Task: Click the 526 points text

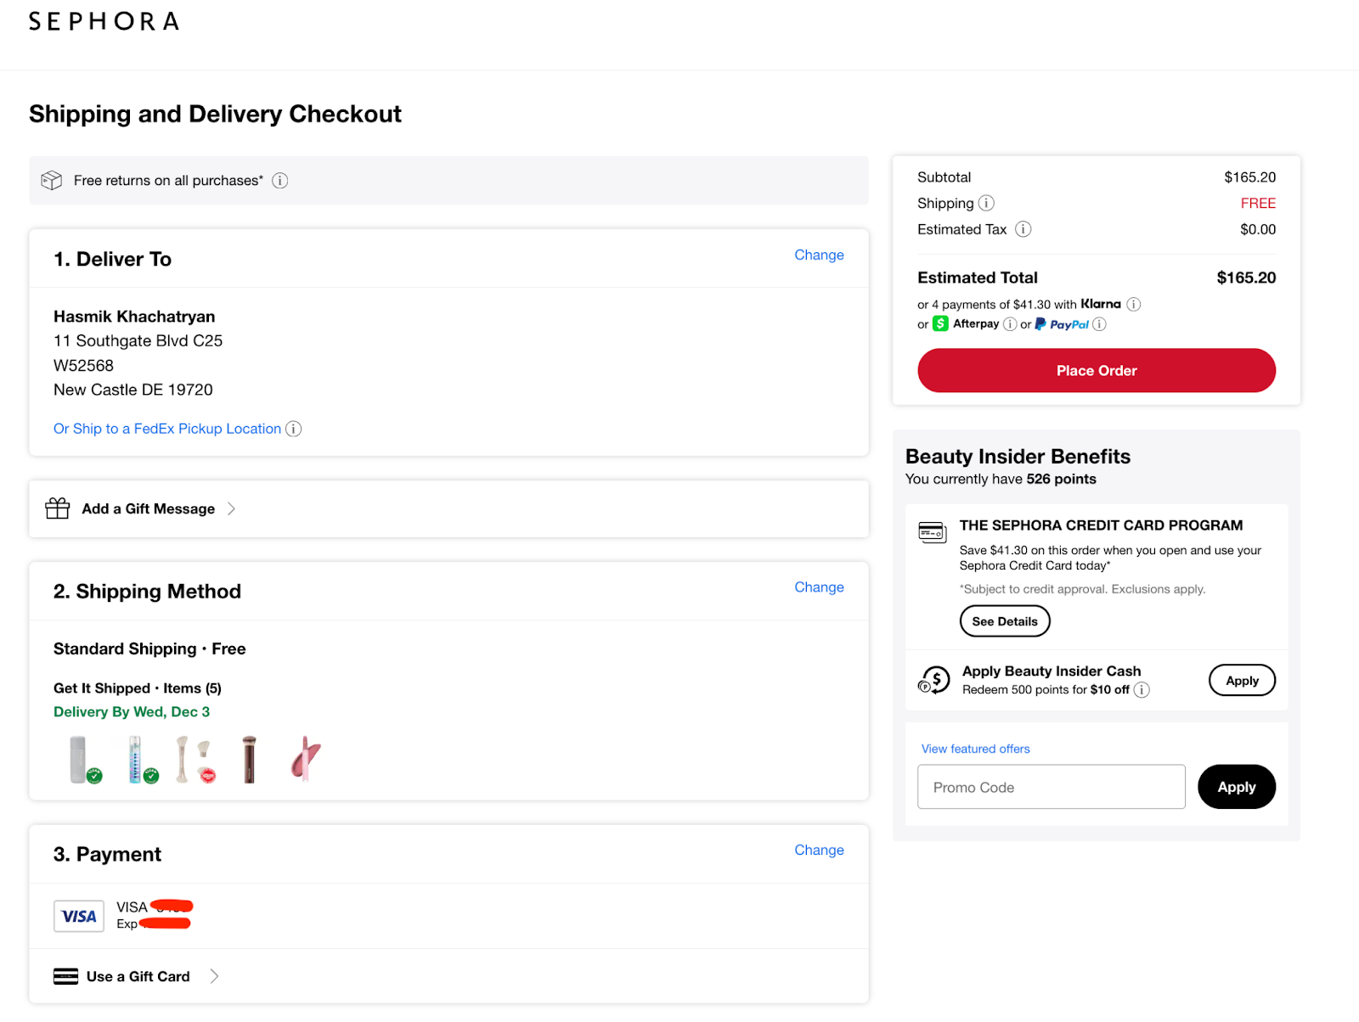Action: (x=1061, y=479)
